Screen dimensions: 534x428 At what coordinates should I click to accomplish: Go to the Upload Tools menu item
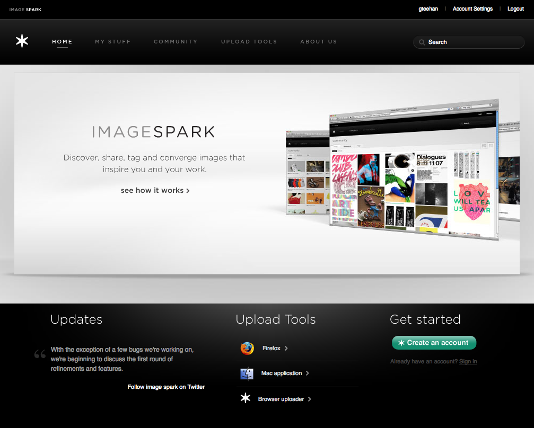249,42
